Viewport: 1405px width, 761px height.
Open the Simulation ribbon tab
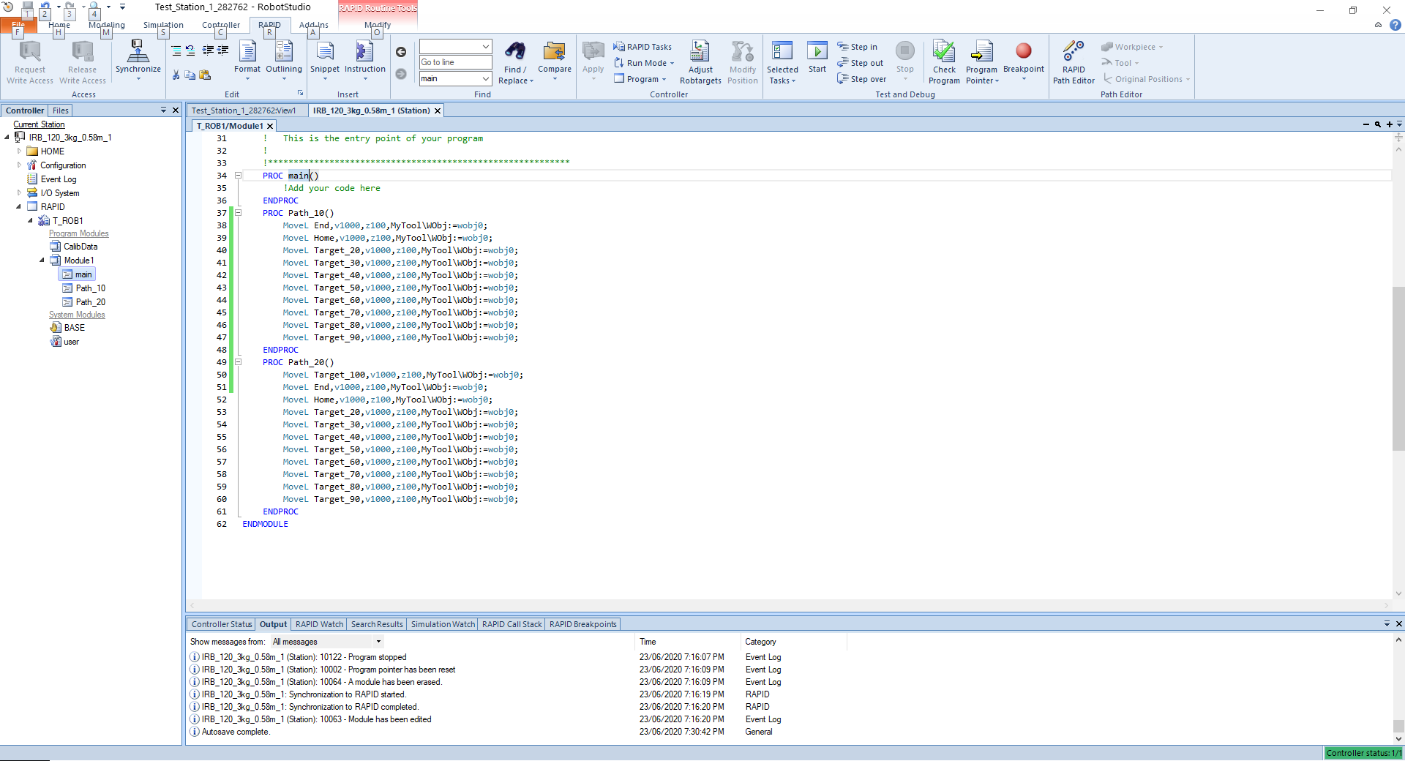coord(163,25)
